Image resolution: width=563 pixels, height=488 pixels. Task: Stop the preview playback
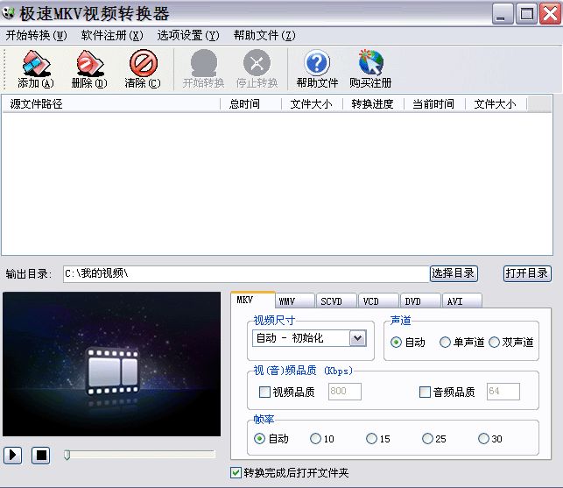[x=41, y=456]
